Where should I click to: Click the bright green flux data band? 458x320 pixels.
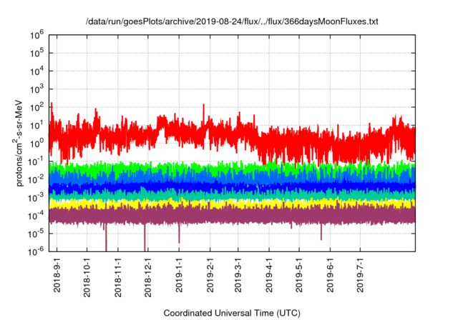point(215,168)
